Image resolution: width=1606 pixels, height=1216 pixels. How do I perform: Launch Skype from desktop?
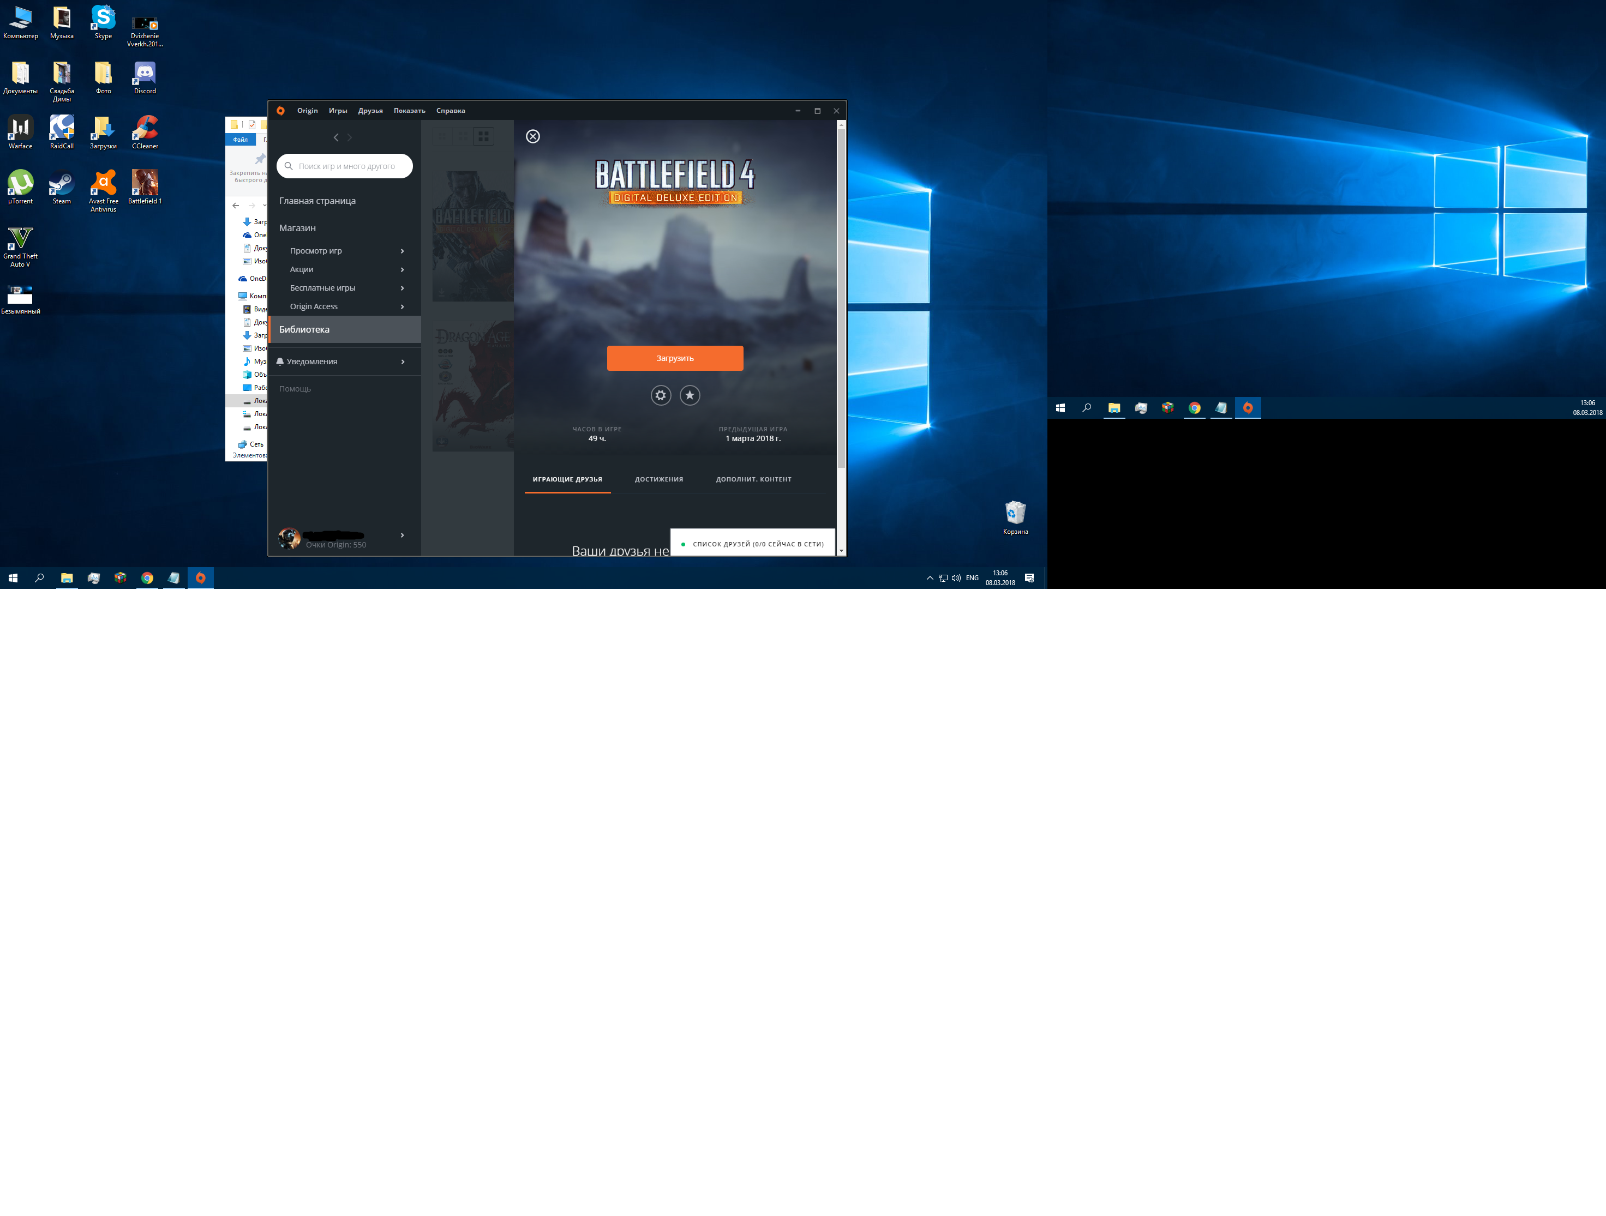coord(103,22)
